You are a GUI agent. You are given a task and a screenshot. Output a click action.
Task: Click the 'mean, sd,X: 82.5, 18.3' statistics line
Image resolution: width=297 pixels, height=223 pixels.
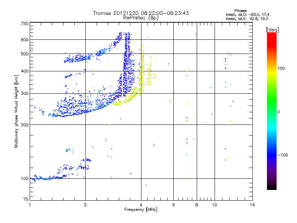247,19
